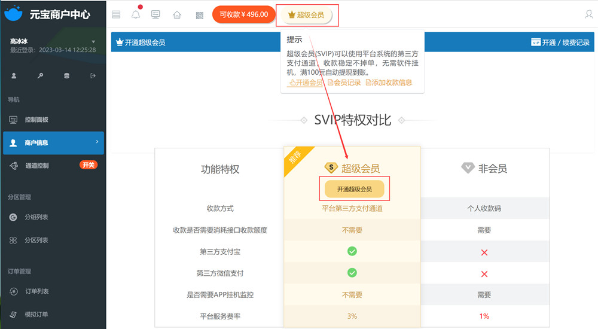
Task: Go to home via house icon
Action: pyautogui.click(x=177, y=14)
